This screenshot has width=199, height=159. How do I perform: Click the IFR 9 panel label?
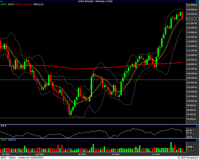[x=4, y=126]
